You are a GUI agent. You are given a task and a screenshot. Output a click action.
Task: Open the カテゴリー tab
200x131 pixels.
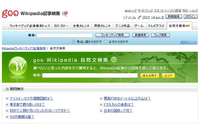(x=61, y=26)
